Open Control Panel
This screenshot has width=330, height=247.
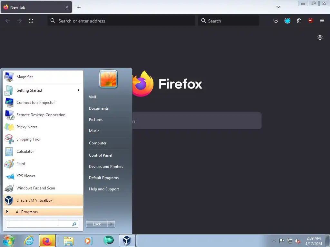[101, 155]
